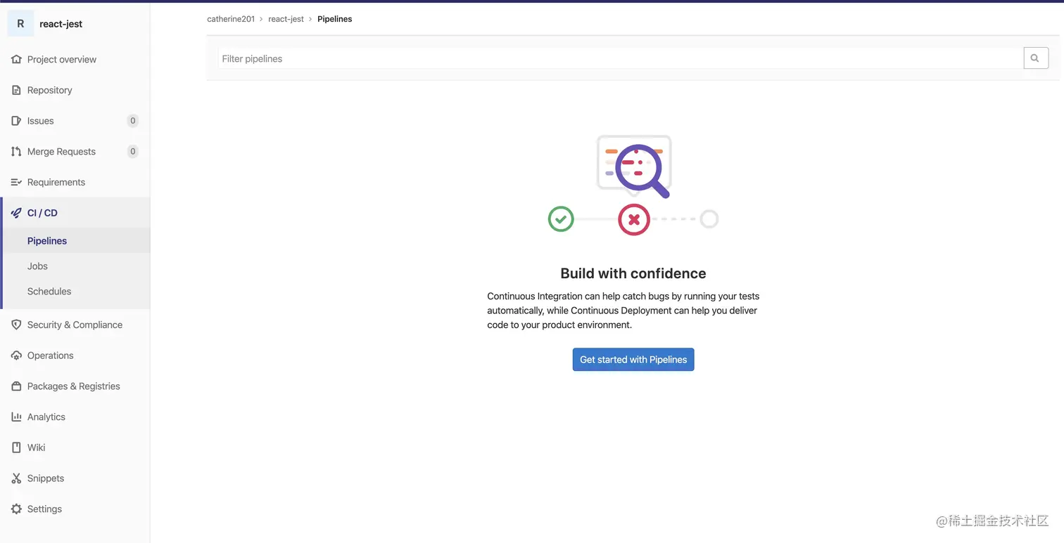Image resolution: width=1064 pixels, height=543 pixels.
Task: Click the Requirements list icon
Action: 16,182
